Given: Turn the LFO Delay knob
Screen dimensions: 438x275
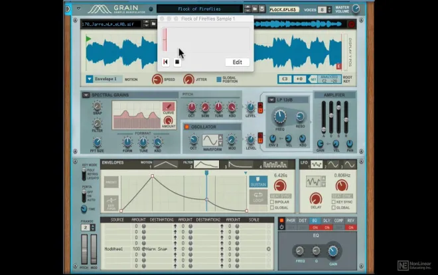Looking at the screenshot, I should (316, 199).
